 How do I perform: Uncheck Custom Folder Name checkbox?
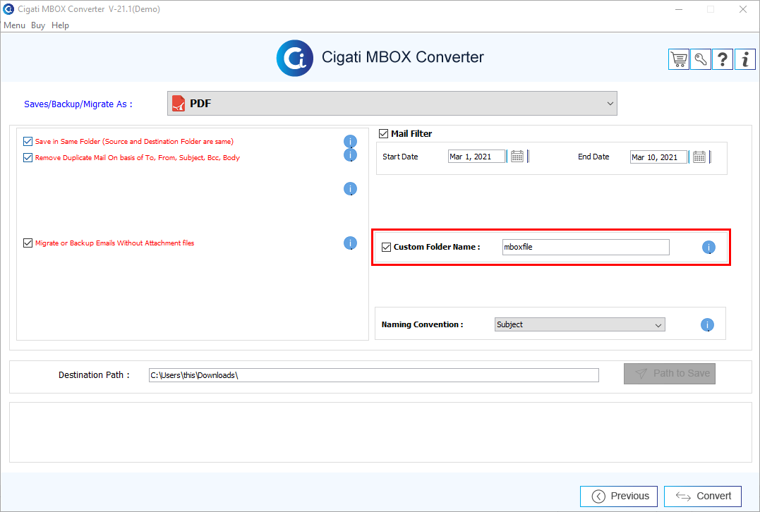click(x=386, y=247)
